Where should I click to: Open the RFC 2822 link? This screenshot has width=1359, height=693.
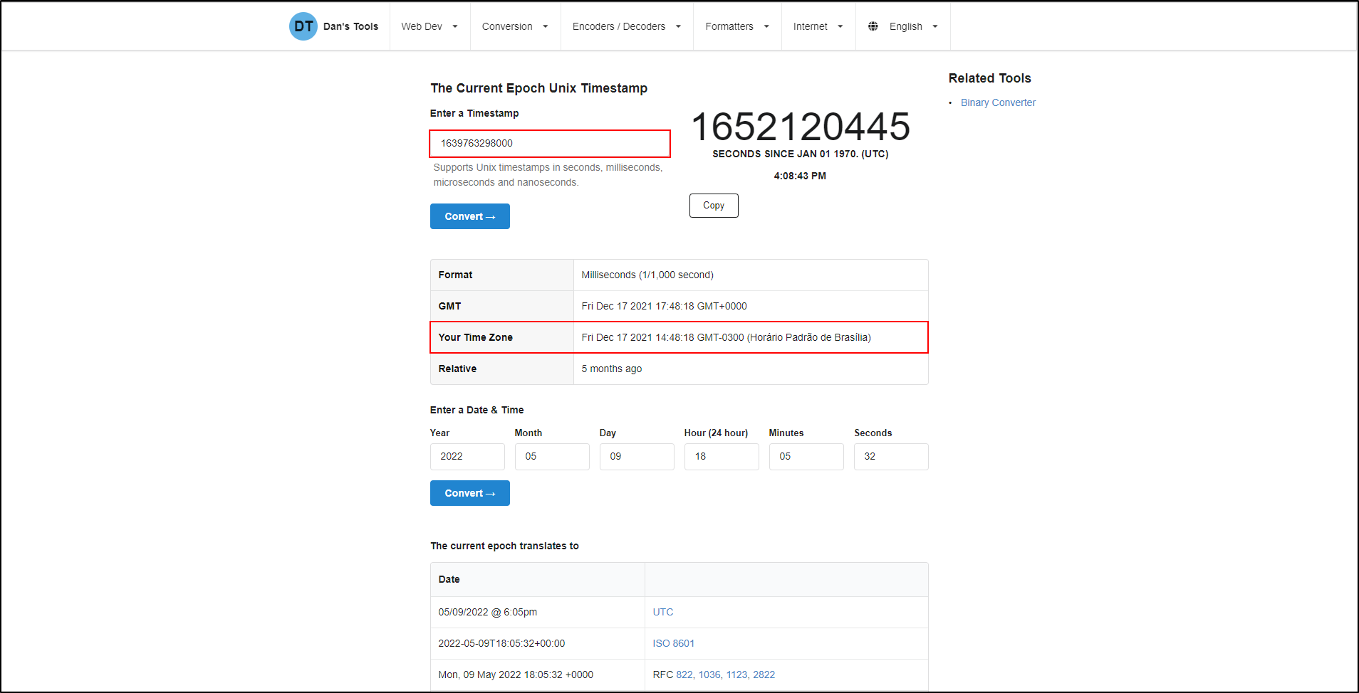click(x=764, y=675)
